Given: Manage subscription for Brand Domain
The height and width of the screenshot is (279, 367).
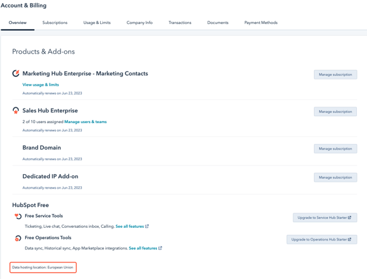Looking at the screenshot, I should 335,148.
